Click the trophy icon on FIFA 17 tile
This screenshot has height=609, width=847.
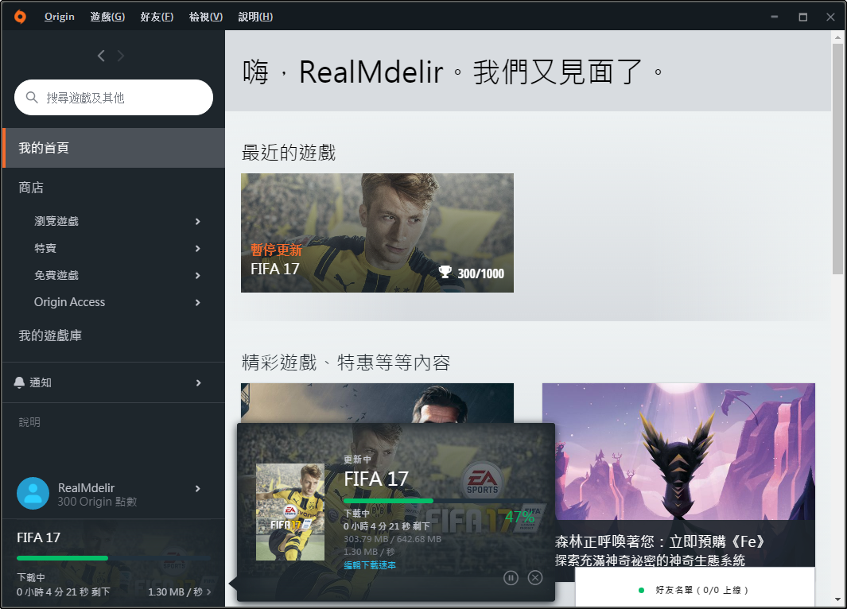pyautogui.click(x=445, y=272)
